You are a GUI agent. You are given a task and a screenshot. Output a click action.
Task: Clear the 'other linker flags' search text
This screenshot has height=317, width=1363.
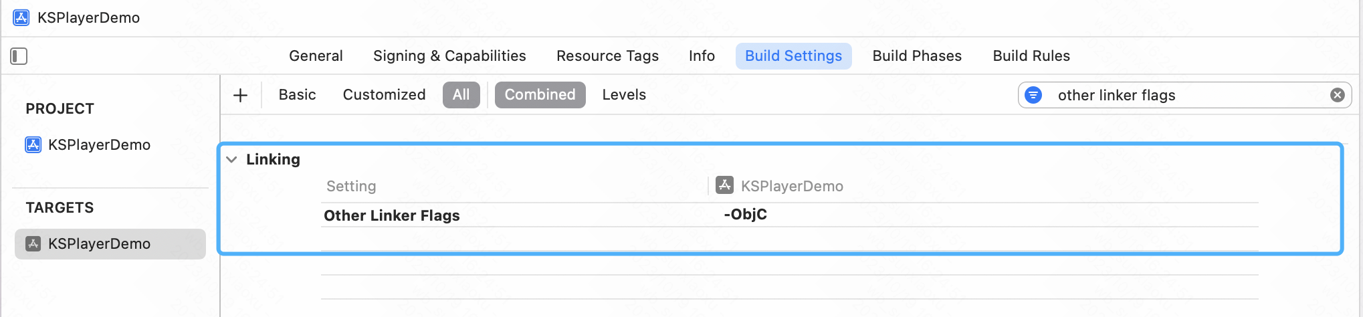1338,95
